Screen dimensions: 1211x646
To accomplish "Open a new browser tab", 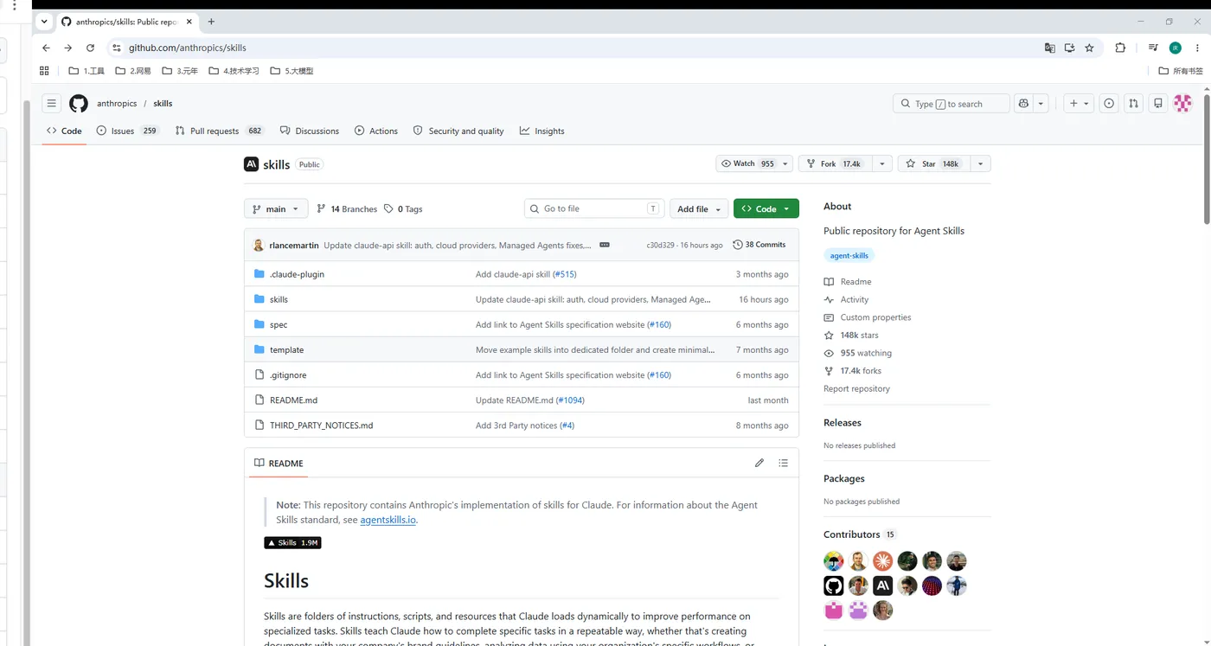I will click(211, 22).
